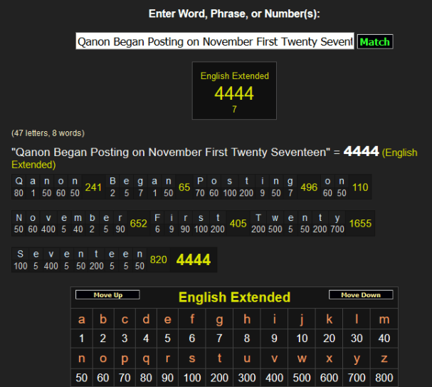Click the First word sum 405
This screenshot has height=387, width=432.
point(238,224)
